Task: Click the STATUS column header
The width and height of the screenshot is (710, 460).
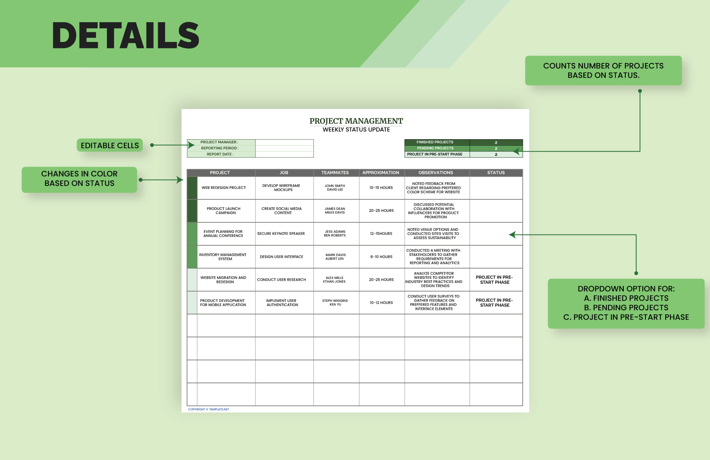Action: coord(496,173)
